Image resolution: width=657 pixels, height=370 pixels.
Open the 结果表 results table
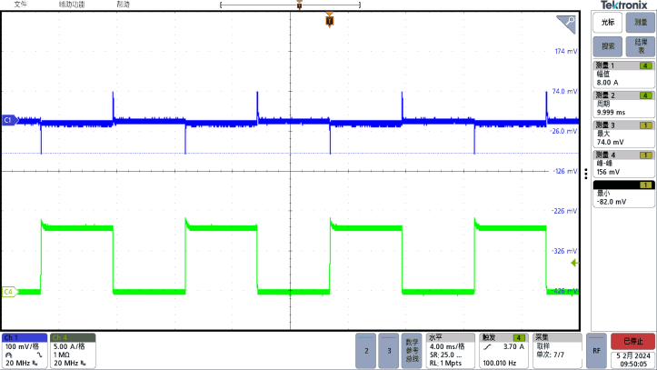coord(641,46)
